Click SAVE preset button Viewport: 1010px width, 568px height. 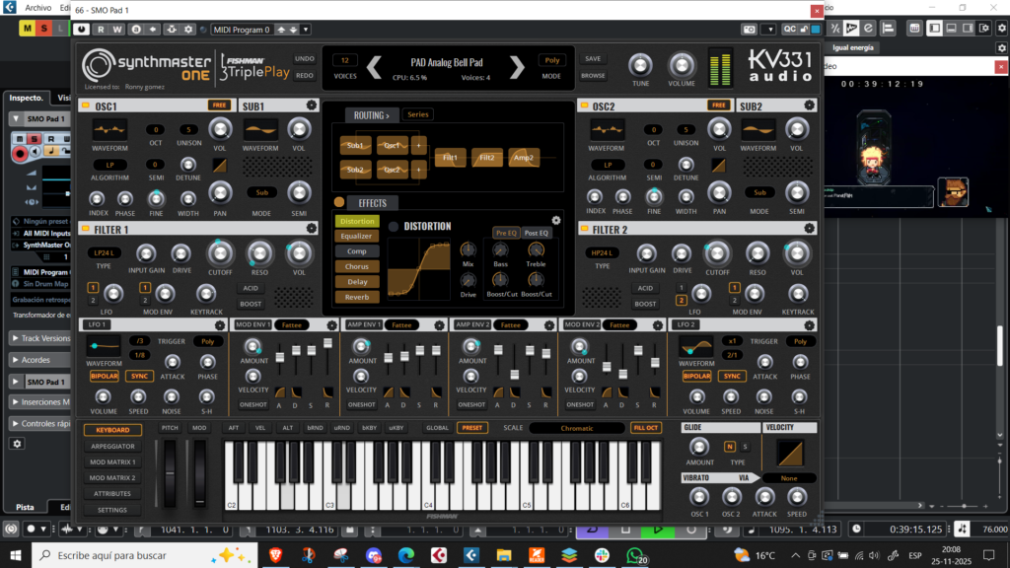pos(593,58)
